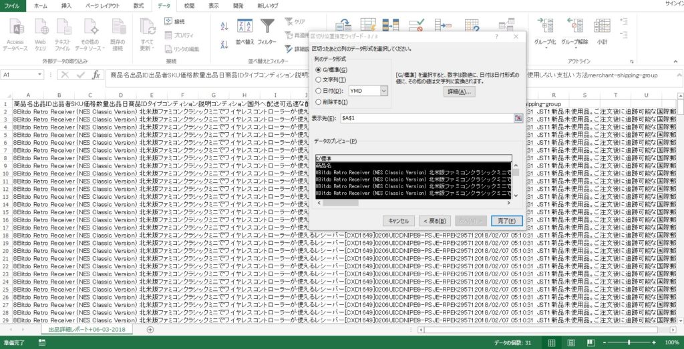The image size is (684, 349).
Task: Switch to Normal view in status bar
Action: (551, 342)
